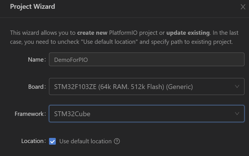The image size is (249, 156).
Task: Close the Project Wizard dialog
Action: [243, 7]
